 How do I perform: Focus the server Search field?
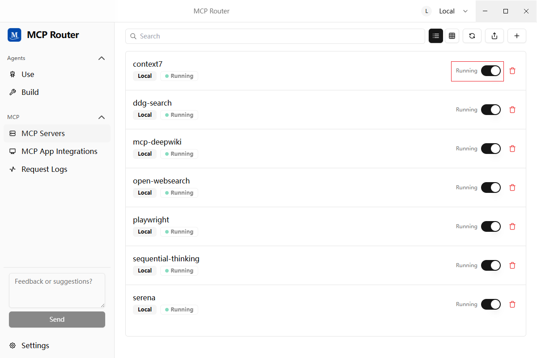(275, 36)
